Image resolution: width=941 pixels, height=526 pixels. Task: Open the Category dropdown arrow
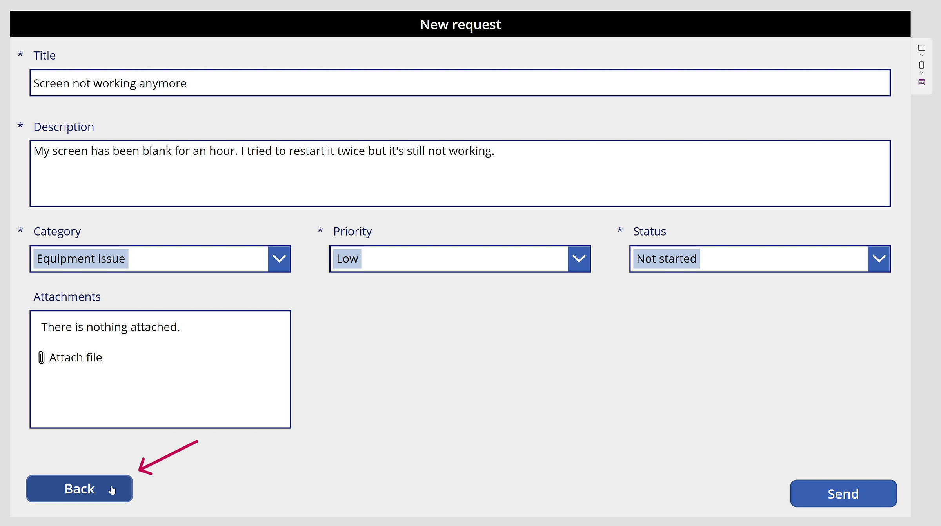click(x=279, y=259)
